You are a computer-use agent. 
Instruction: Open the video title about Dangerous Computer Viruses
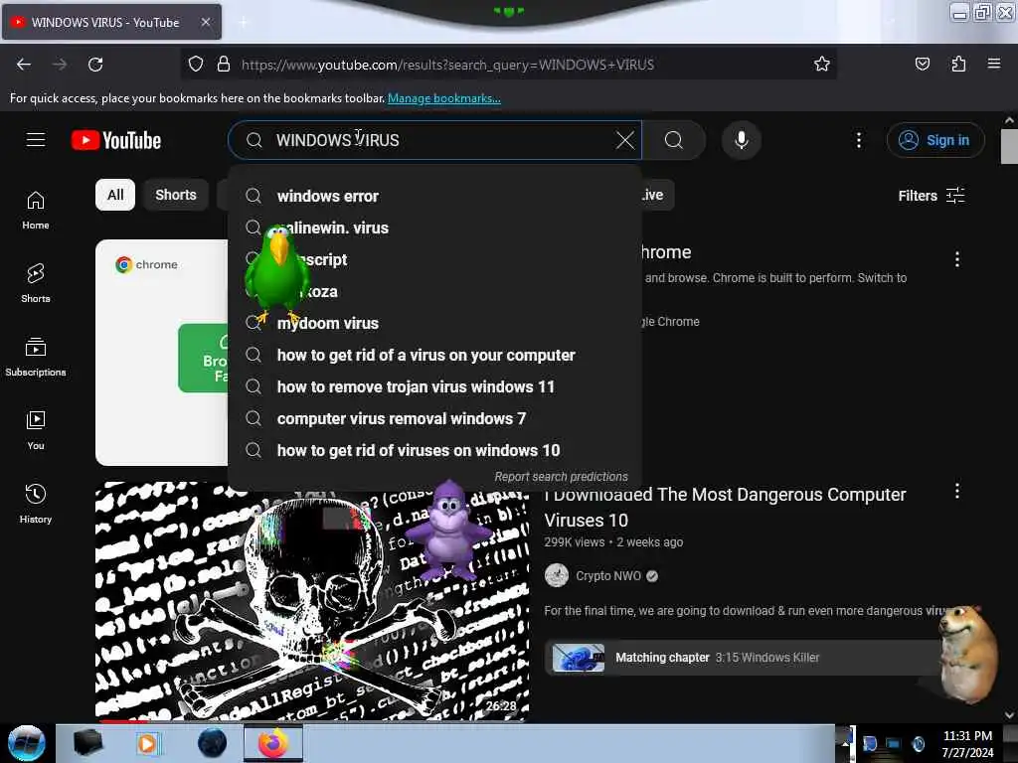(725, 507)
